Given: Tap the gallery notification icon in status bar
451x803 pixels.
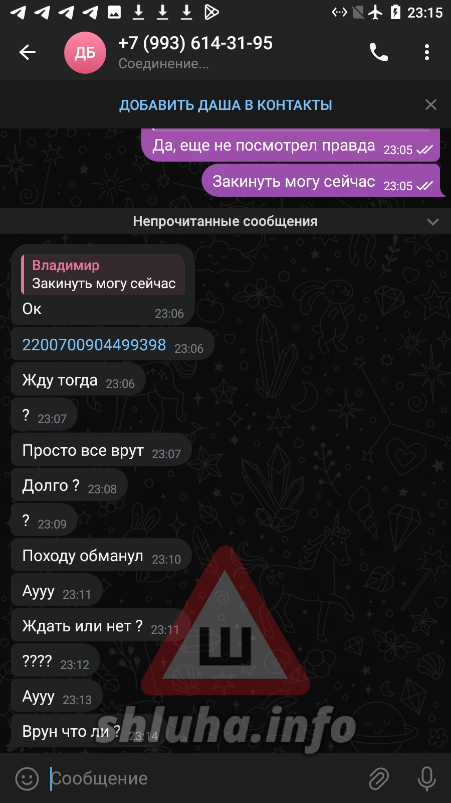Looking at the screenshot, I should [114, 12].
